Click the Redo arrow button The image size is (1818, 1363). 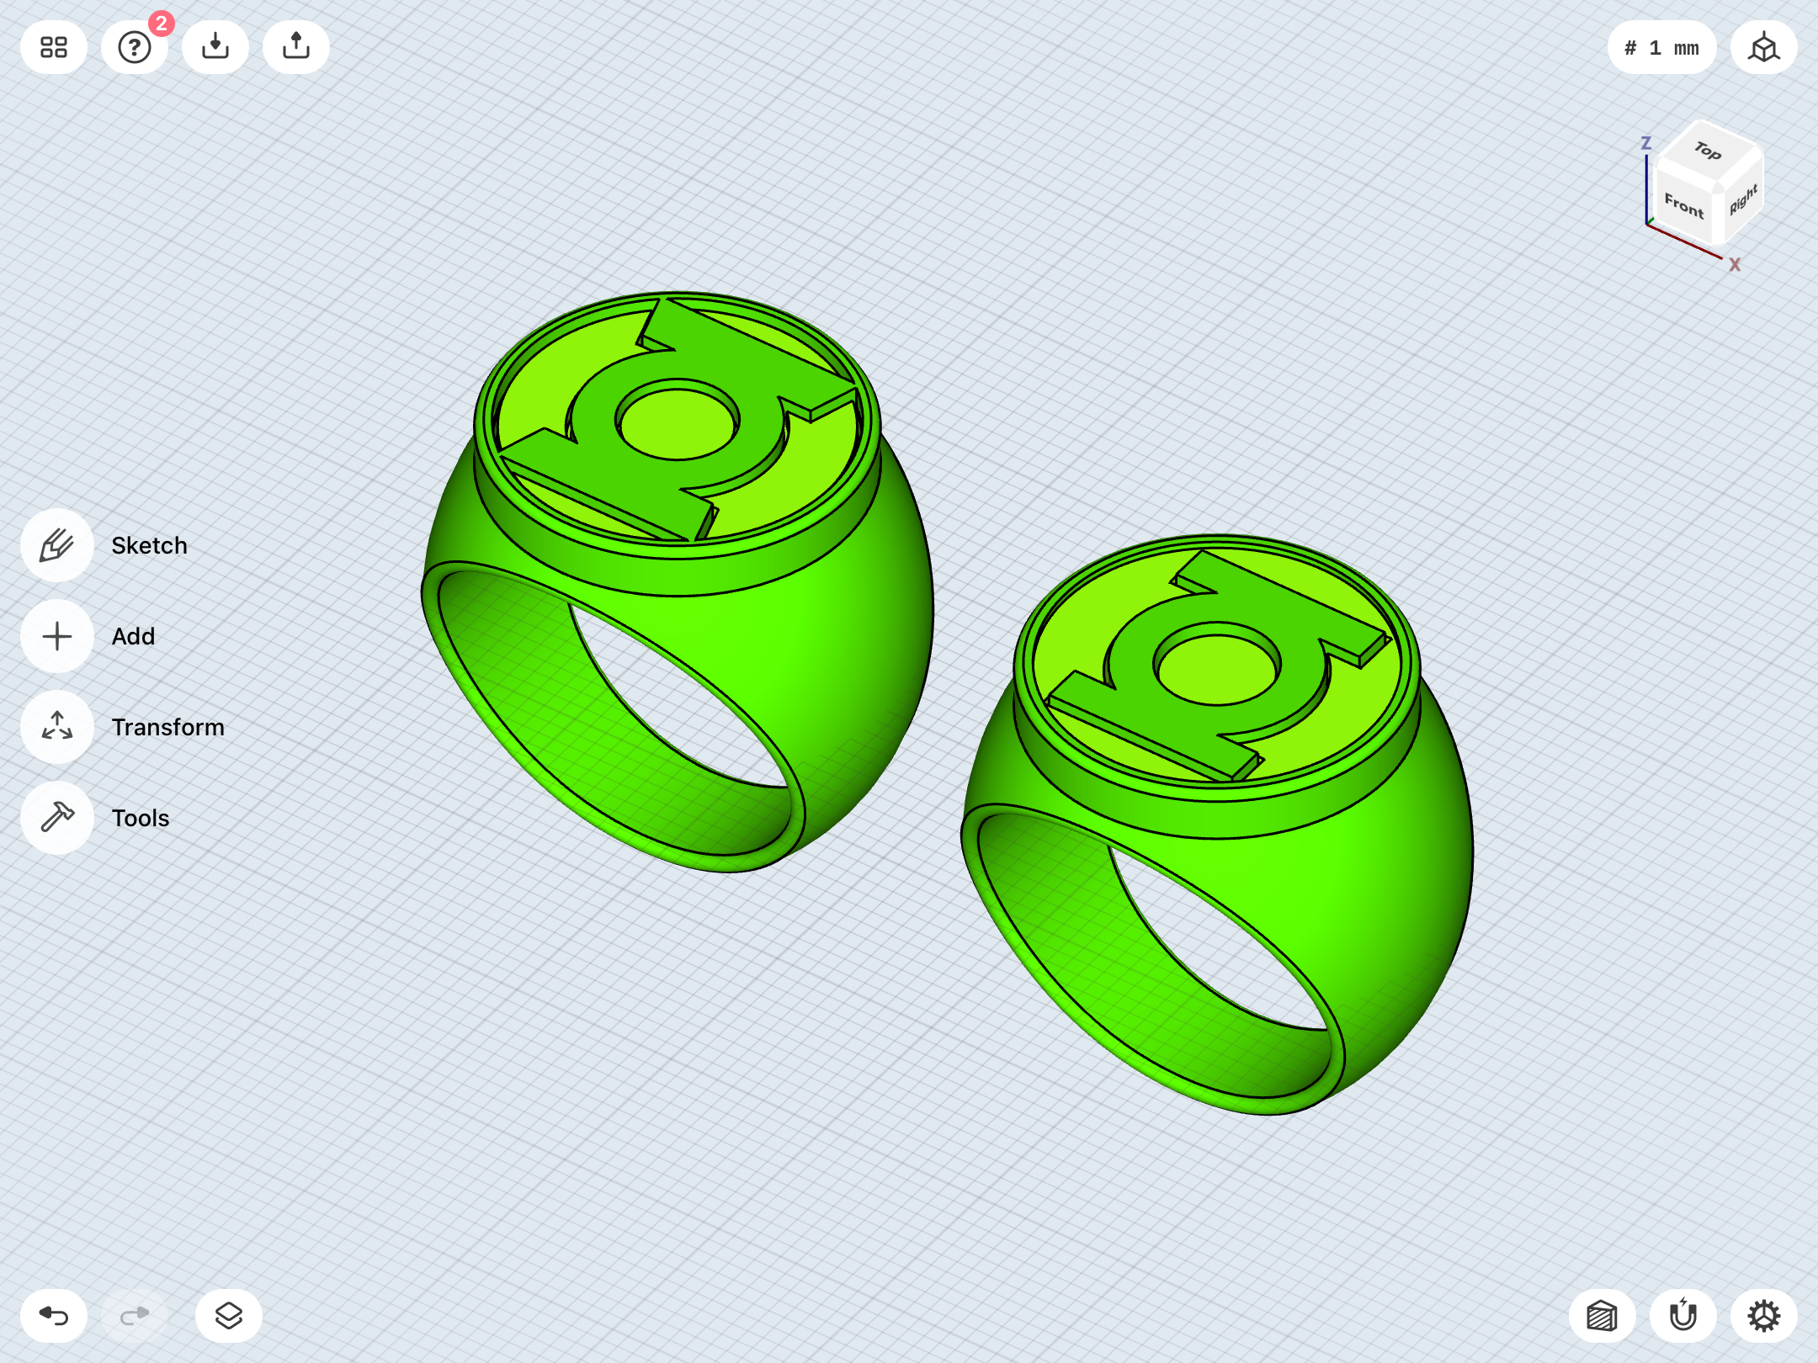coord(135,1316)
